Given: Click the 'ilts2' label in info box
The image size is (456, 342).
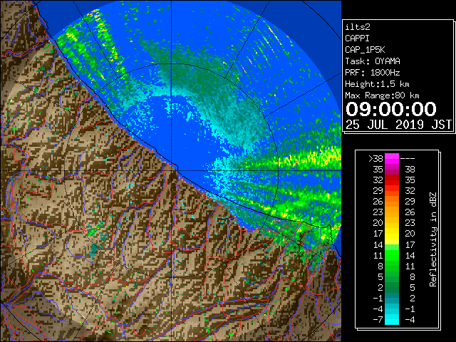Looking at the screenshot, I should (358, 27).
